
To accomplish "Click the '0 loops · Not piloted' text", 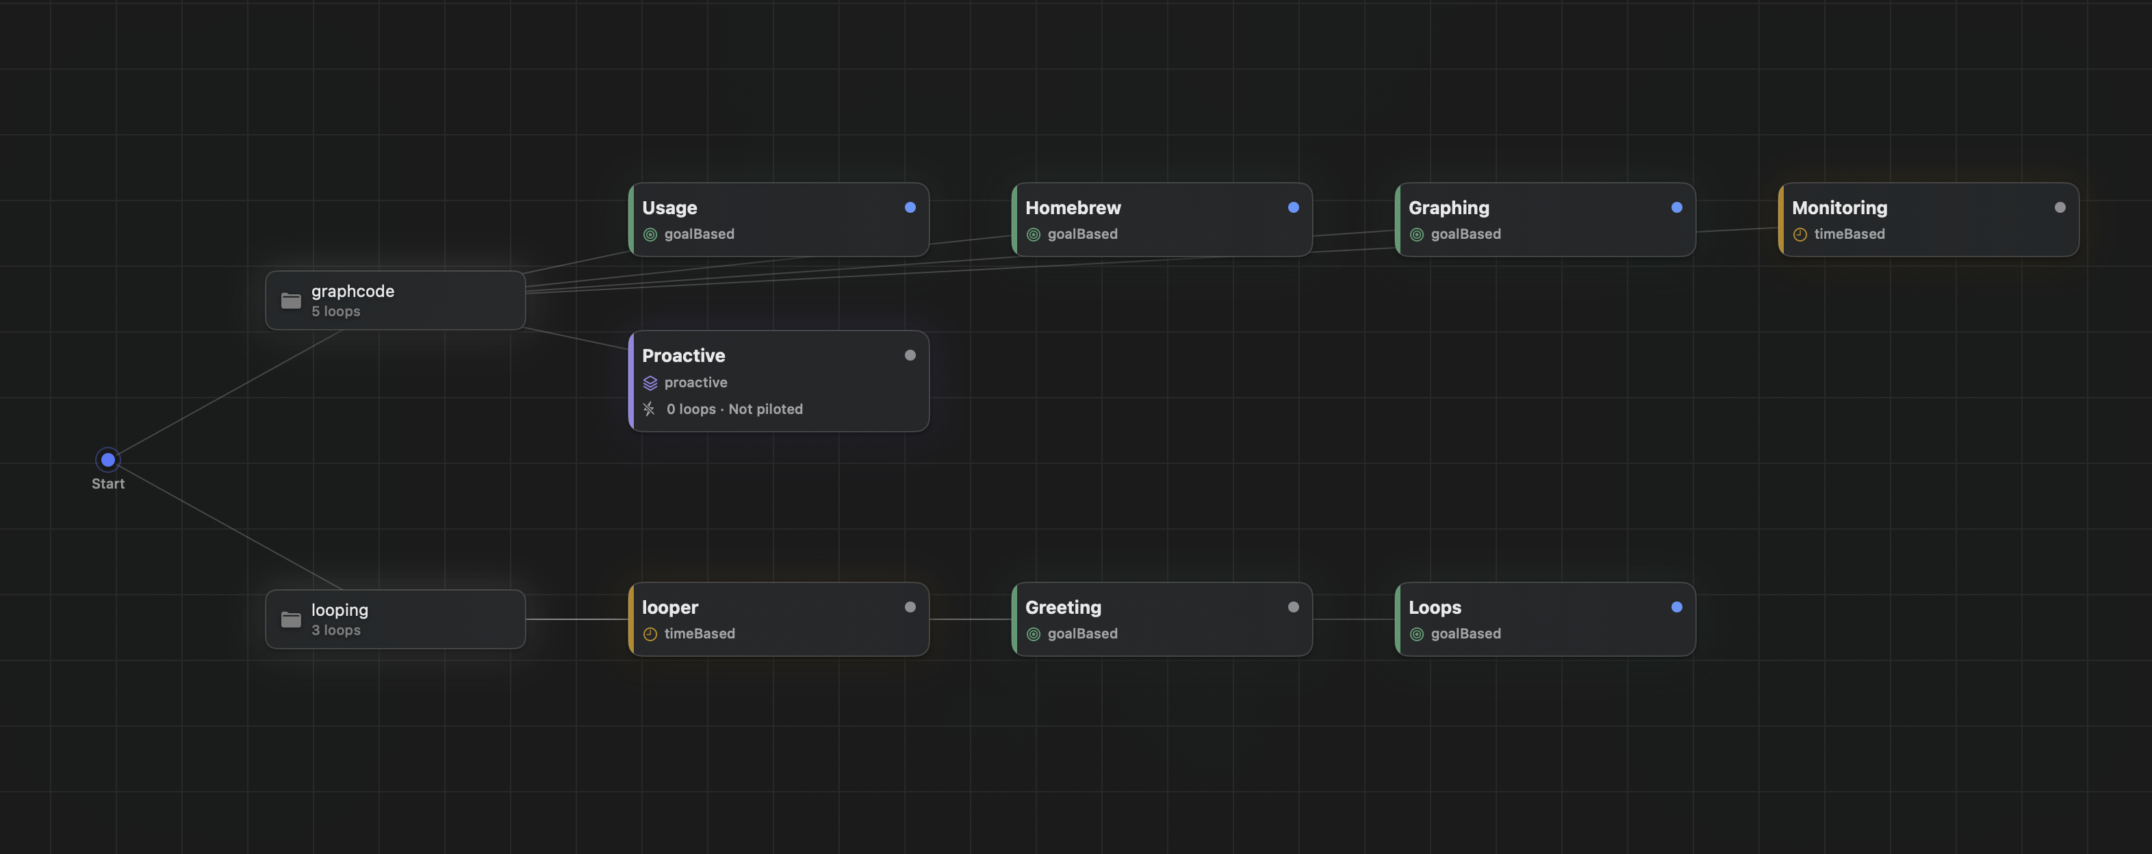I will [734, 409].
